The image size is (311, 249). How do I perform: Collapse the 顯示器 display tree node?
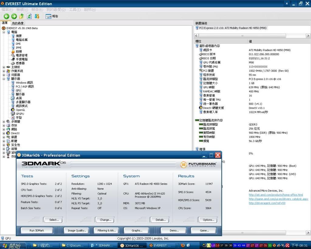pyautogui.click(x=4, y=79)
